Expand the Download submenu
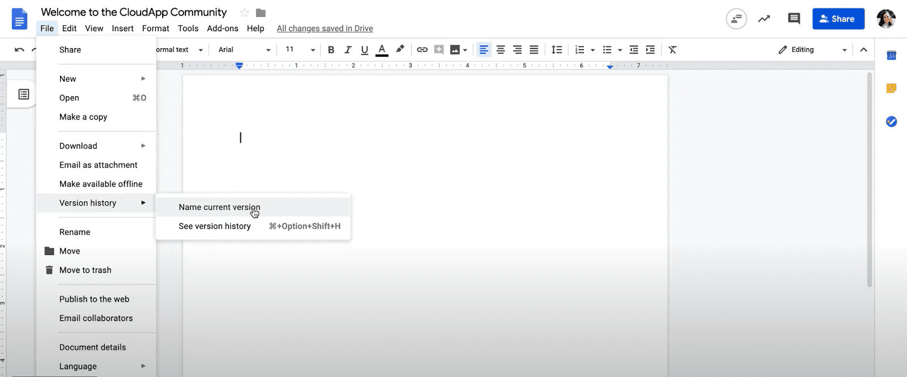The height and width of the screenshot is (377, 907). (x=96, y=146)
